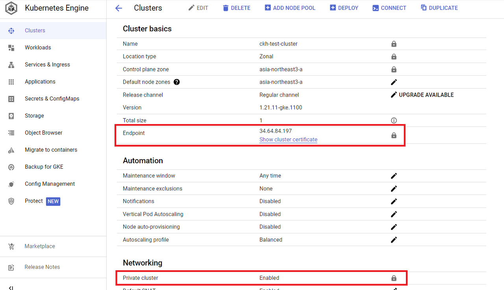Edit Maintenance exclusions with pencil icon

click(x=394, y=189)
